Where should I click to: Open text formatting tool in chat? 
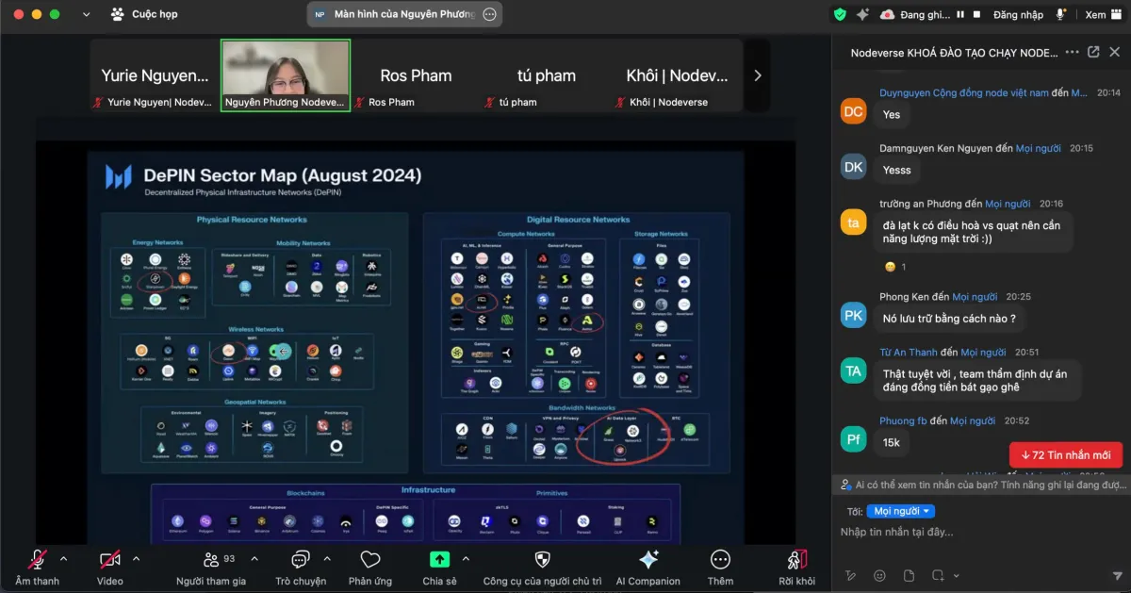851,575
